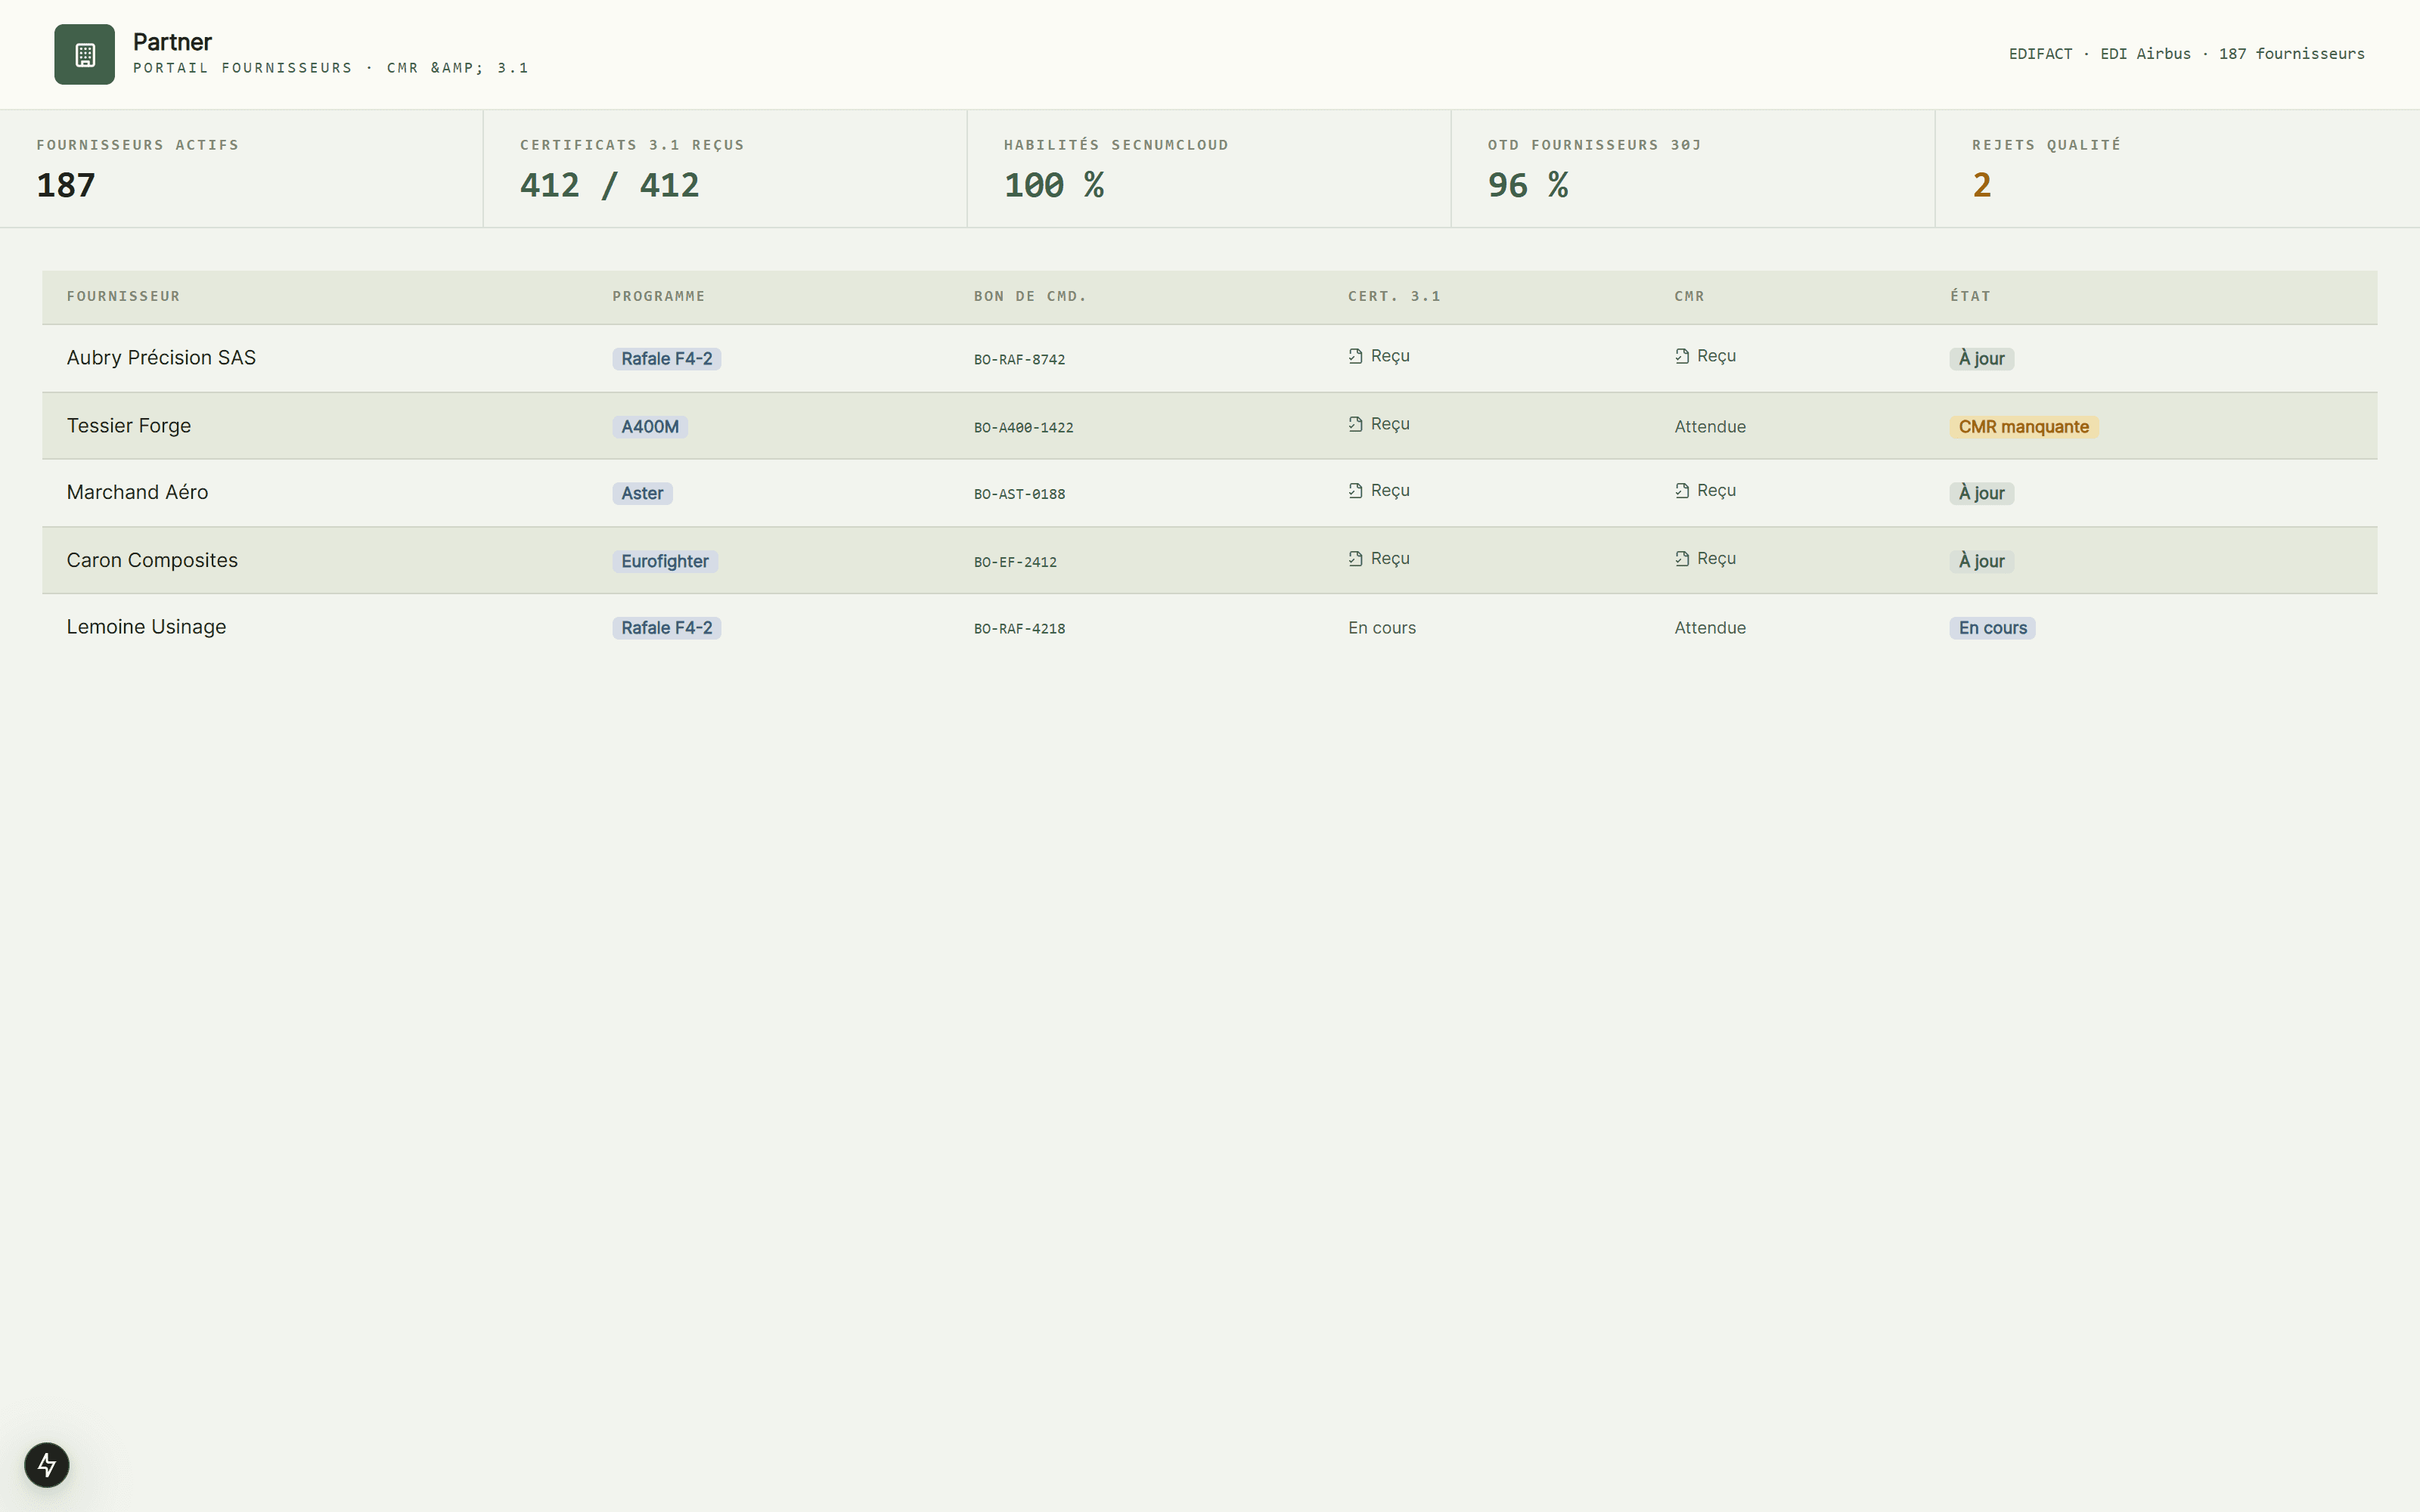Click the Partner building logo icon

pyautogui.click(x=84, y=55)
